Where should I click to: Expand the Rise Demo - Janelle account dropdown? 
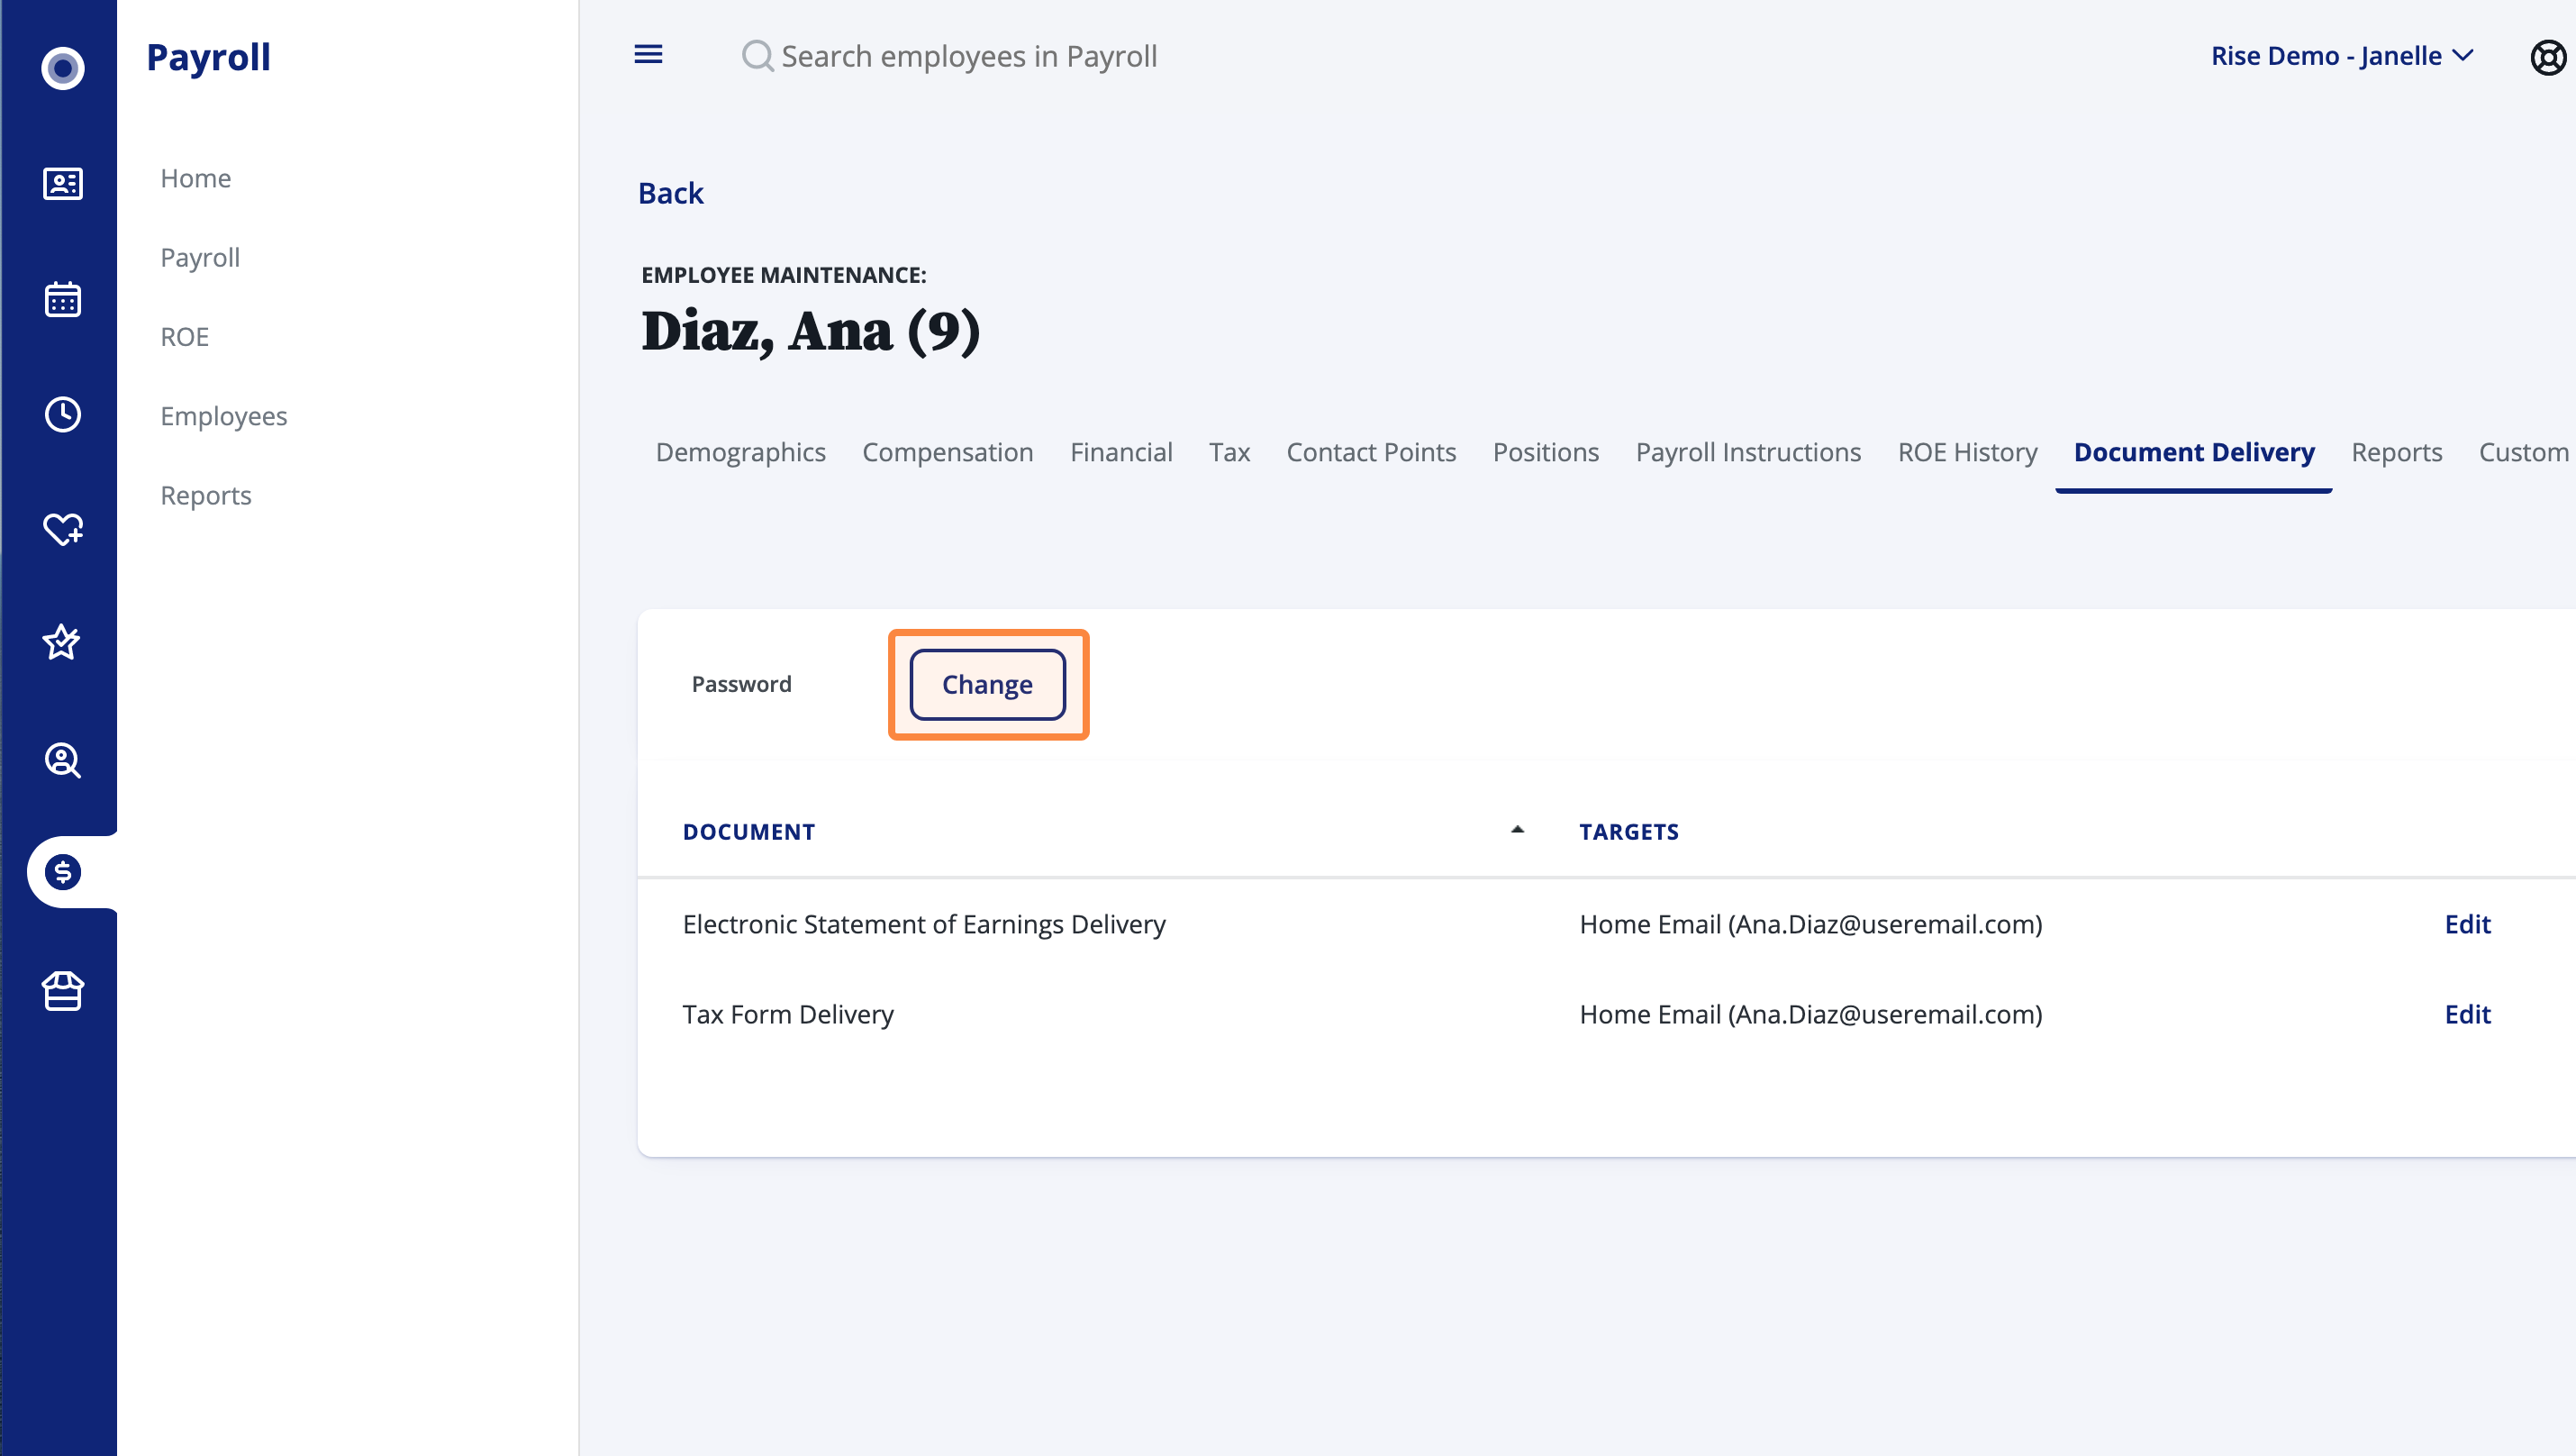point(2342,56)
